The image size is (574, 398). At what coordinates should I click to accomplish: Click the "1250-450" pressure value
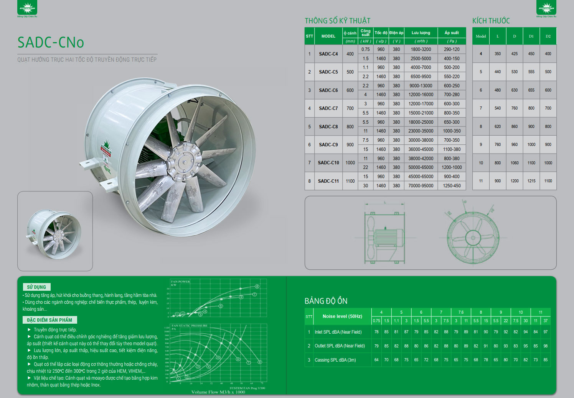pos(452,186)
